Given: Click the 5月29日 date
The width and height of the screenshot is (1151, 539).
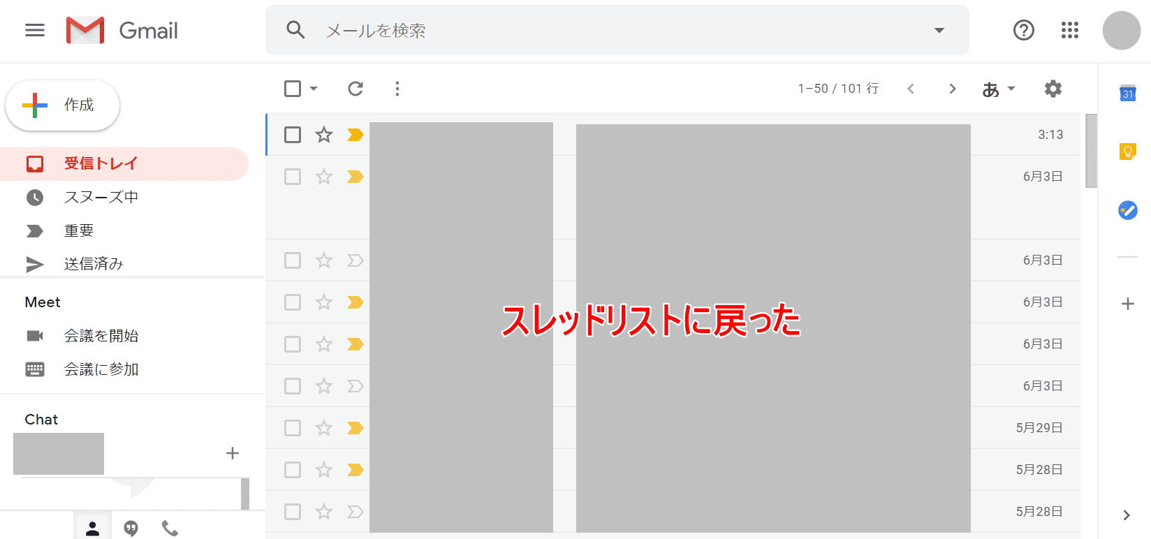Looking at the screenshot, I should point(1039,428).
